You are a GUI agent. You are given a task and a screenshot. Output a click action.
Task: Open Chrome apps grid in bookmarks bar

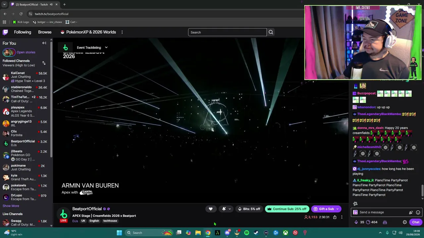click(4, 22)
